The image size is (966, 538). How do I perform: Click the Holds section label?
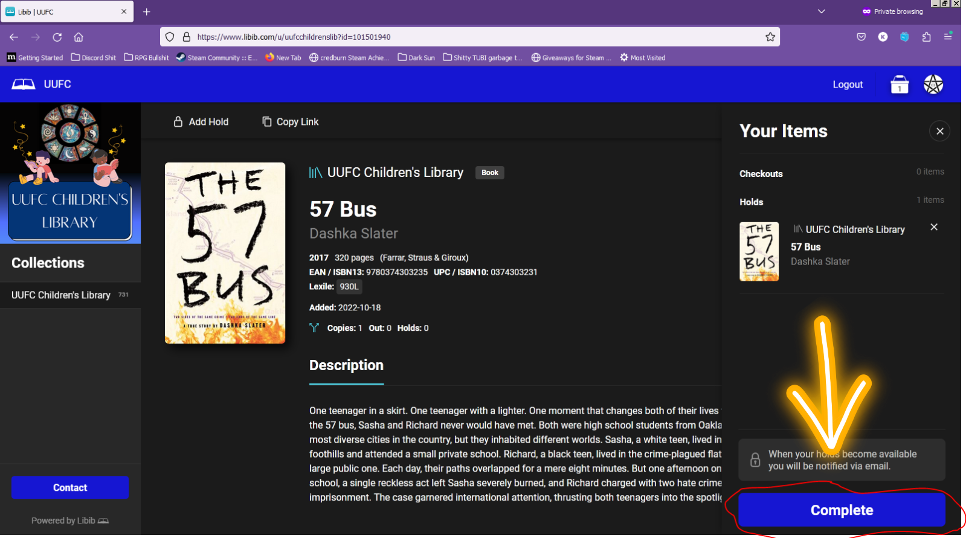[x=751, y=202]
